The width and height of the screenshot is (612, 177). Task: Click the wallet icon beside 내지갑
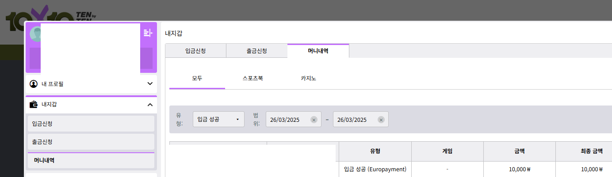click(34, 105)
